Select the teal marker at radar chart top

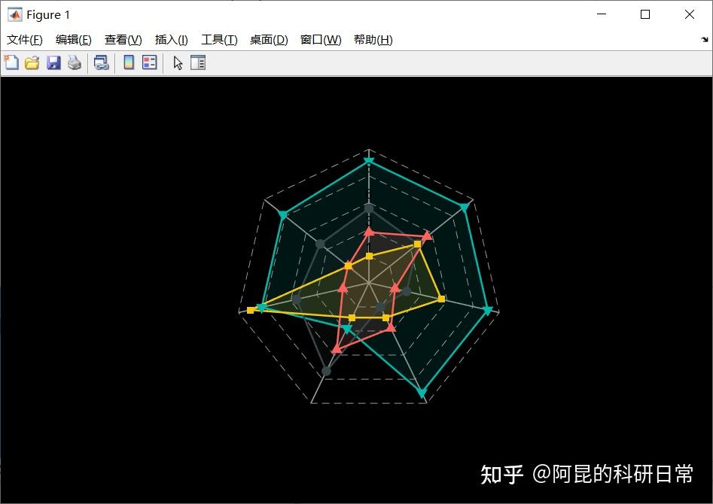click(369, 161)
